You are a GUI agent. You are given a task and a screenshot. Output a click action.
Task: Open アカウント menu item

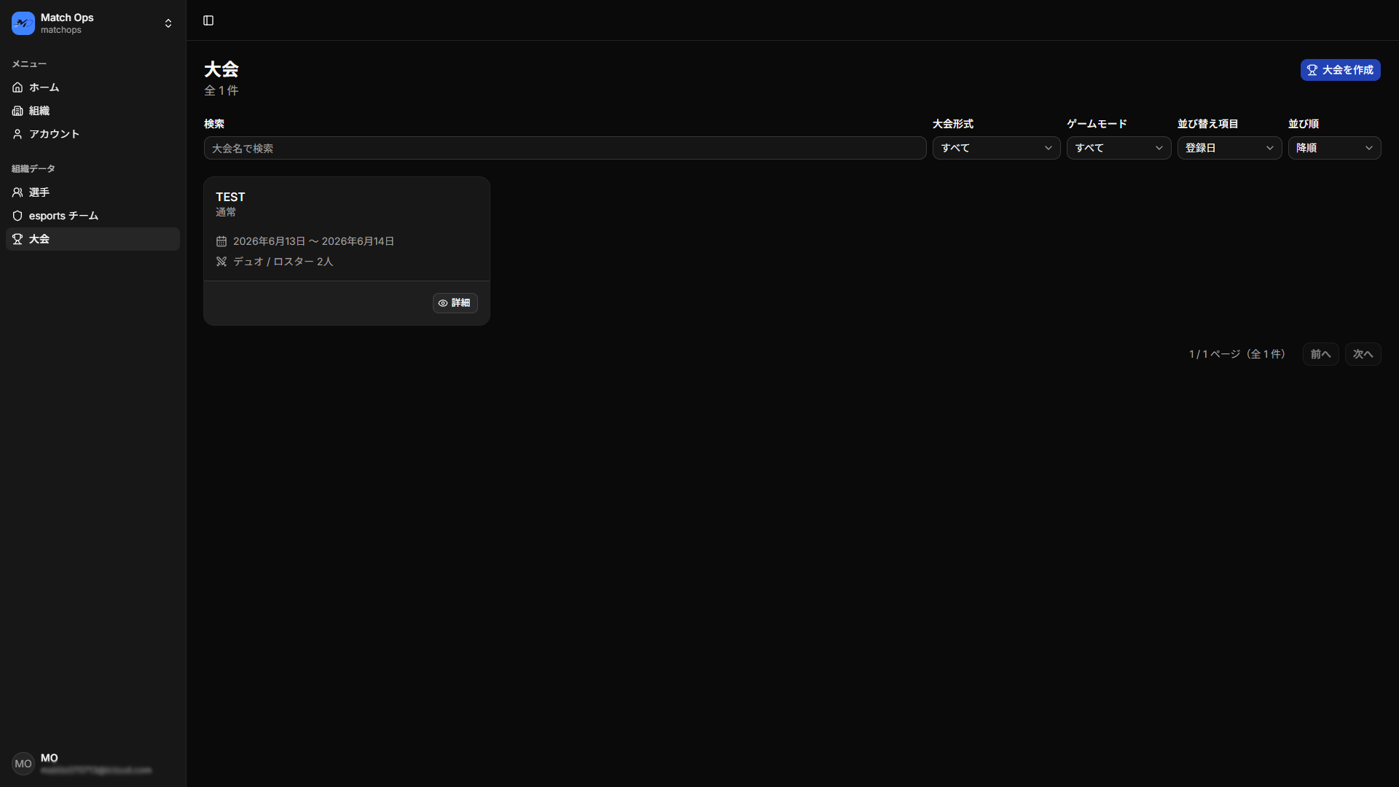pos(93,134)
